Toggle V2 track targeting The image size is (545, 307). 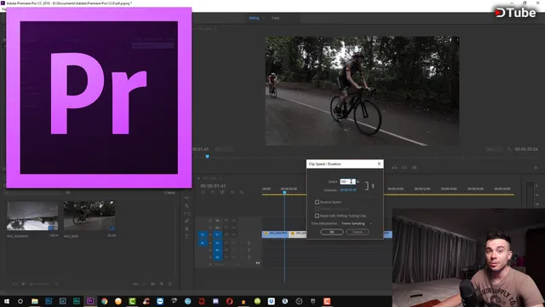(x=217, y=228)
